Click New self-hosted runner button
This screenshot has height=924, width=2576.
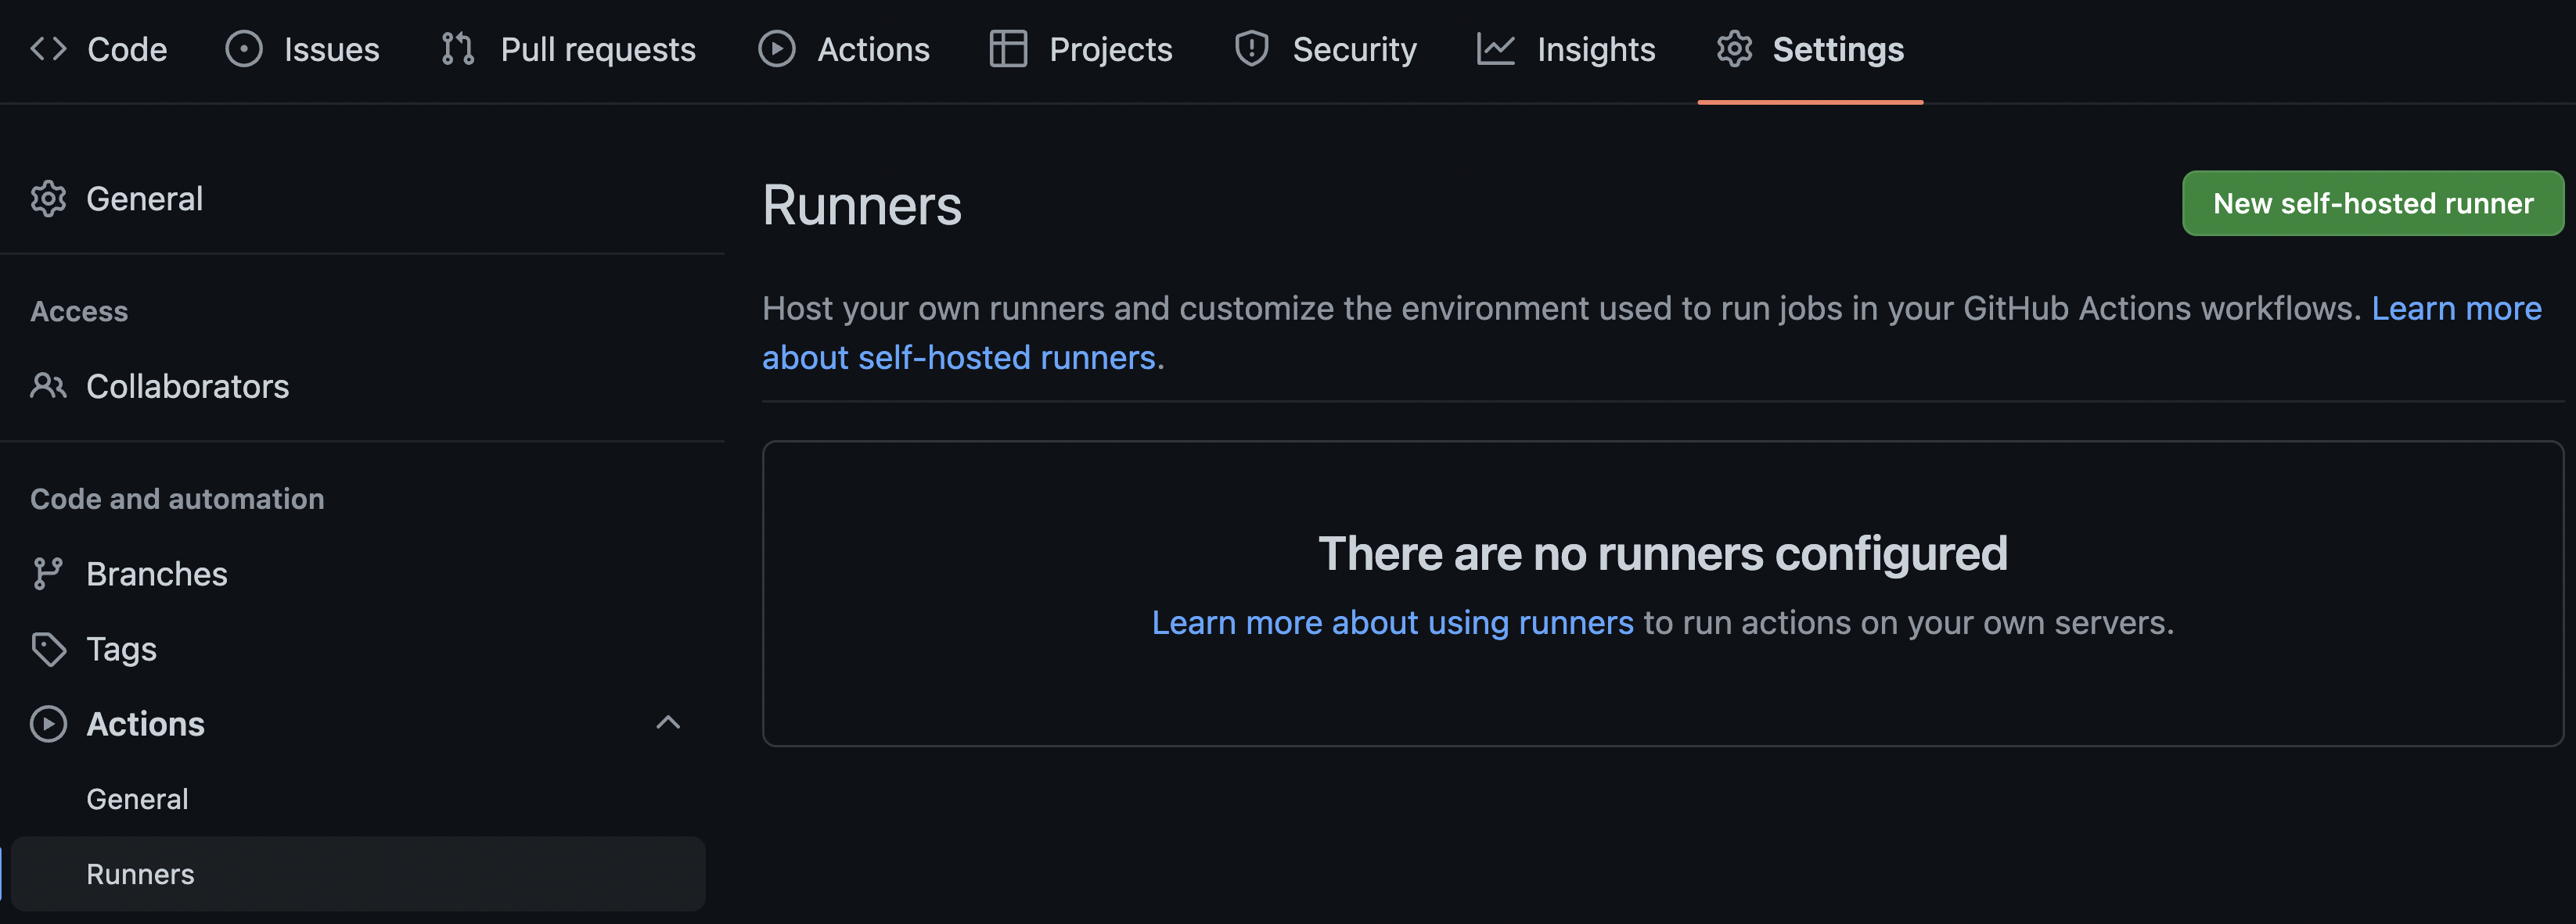click(2372, 204)
